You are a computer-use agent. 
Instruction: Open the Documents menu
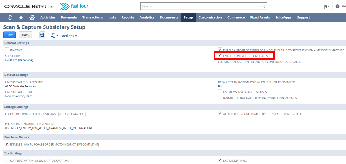click(x=169, y=17)
